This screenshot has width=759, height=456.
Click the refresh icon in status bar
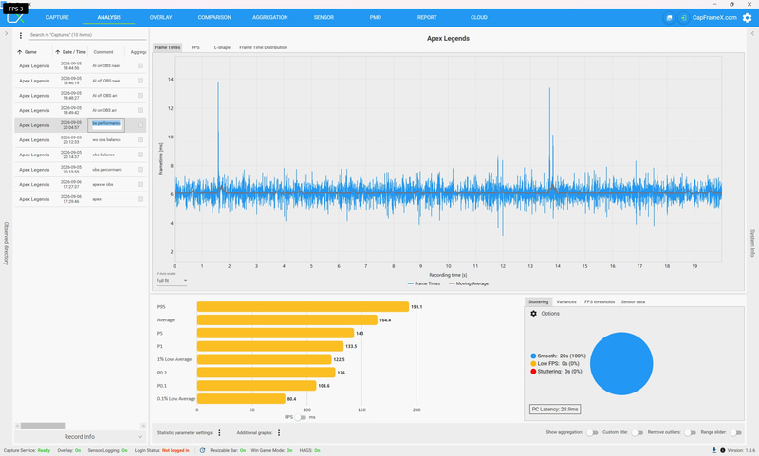[202, 450]
